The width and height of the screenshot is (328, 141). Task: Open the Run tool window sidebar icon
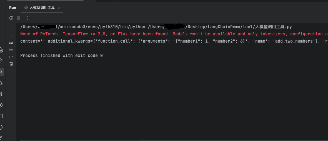point(1,72)
